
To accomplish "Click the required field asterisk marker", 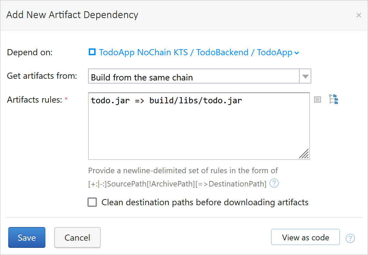I will [x=67, y=98].
